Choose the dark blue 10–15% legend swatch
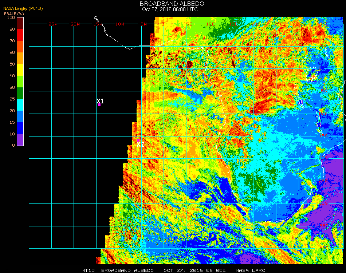346x273 pixels. coord(20,128)
